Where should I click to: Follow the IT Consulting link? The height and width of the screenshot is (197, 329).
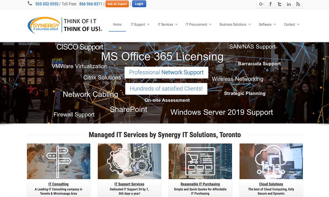59,184
